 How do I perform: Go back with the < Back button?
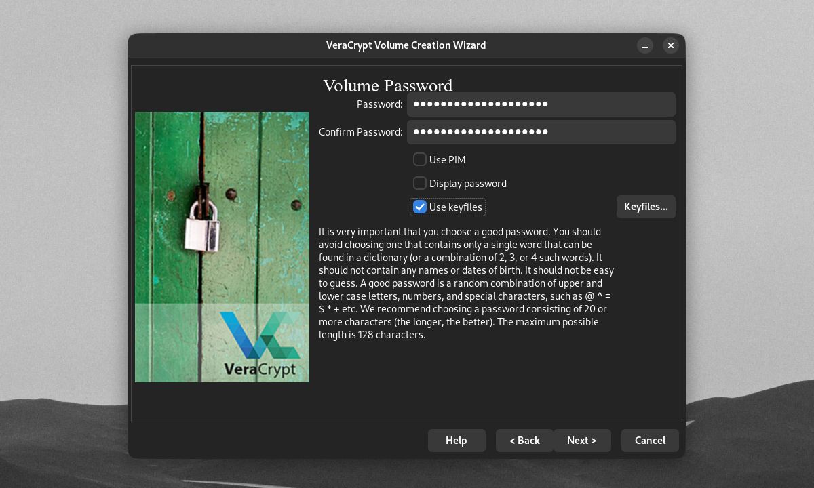point(524,441)
